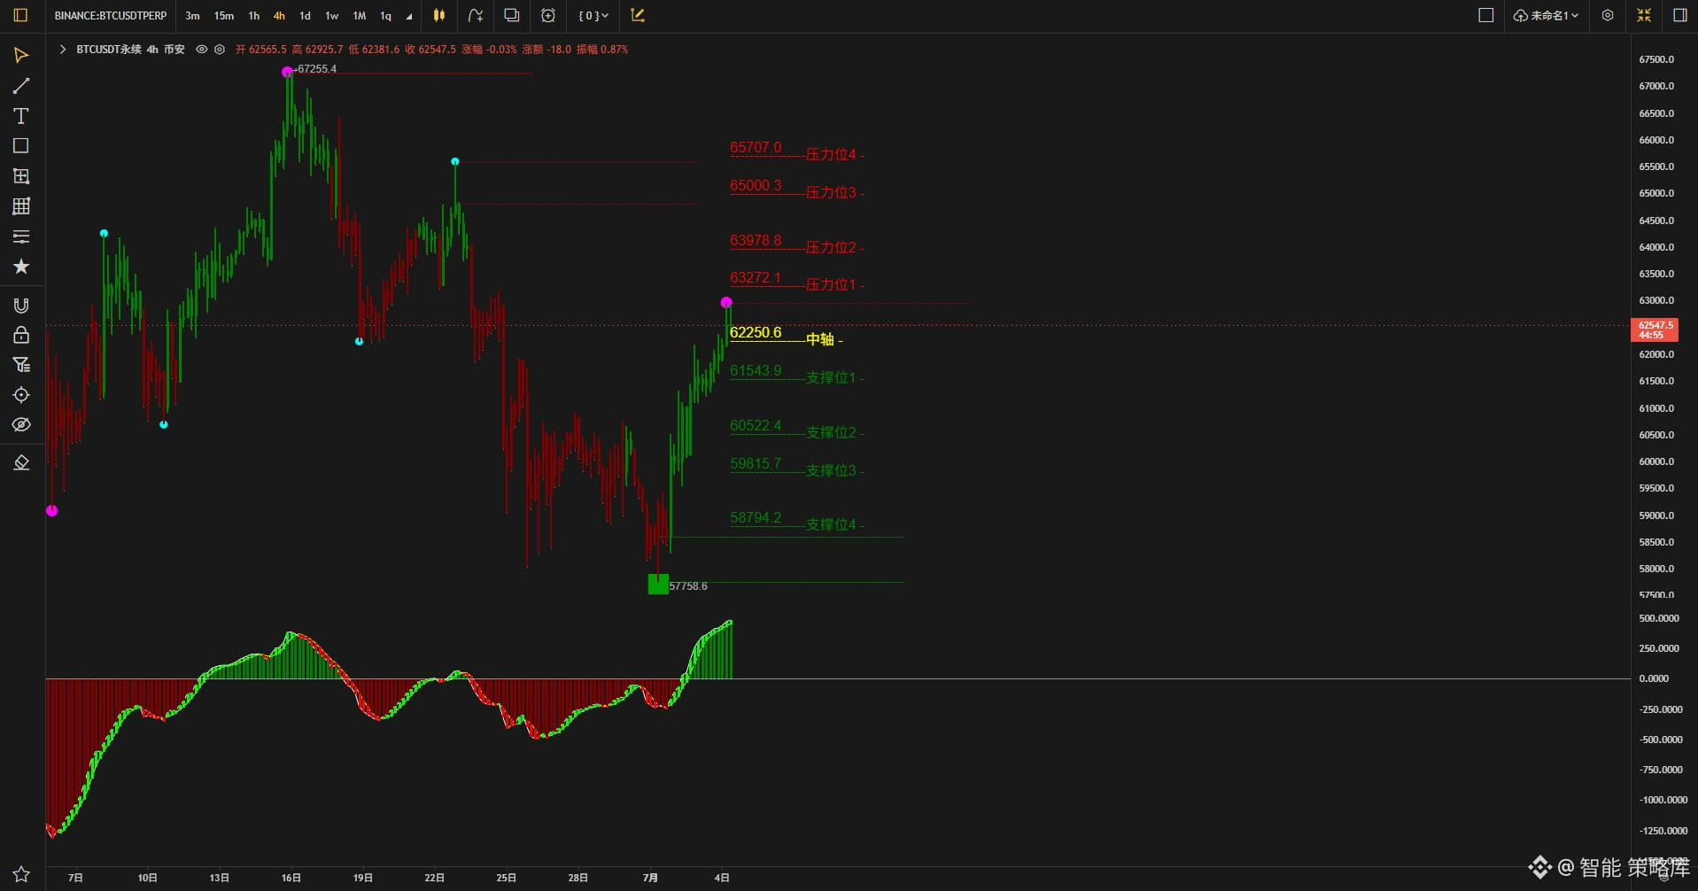Toggle BTCUSDT indicator visibility eye
The image size is (1698, 891).
click(x=202, y=50)
